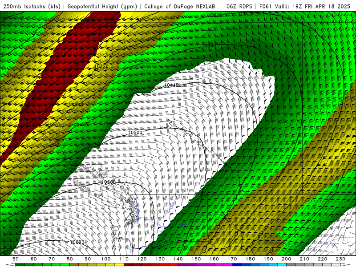Select the '190' tick label on the color scale
Viewport: 356px width, 267px height.
point(268,259)
